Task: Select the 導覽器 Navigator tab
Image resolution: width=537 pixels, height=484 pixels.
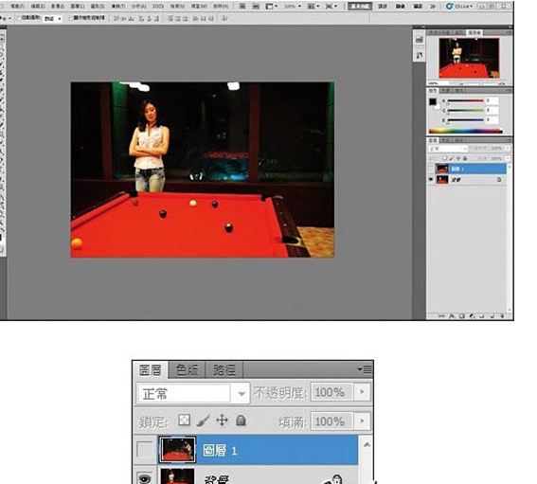Action: tap(474, 32)
